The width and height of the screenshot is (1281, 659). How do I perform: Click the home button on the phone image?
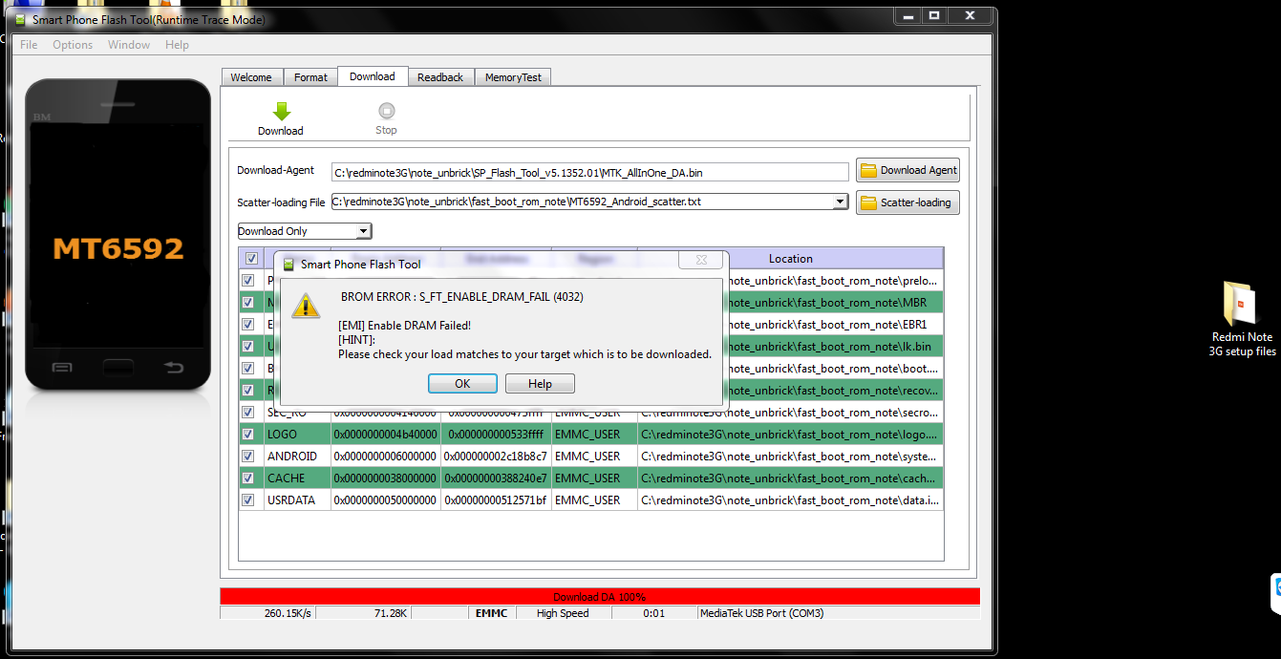(x=117, y=368)
